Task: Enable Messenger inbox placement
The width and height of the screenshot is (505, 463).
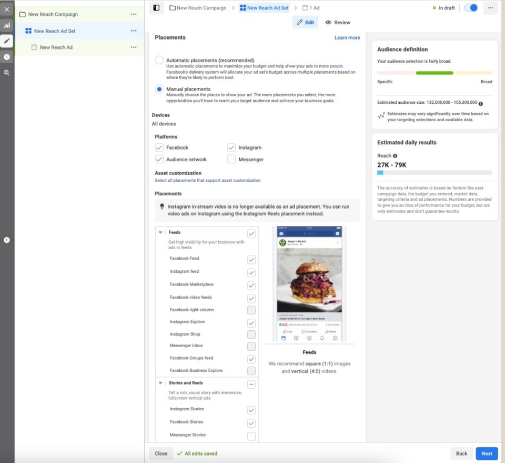Action: tap(251, 346)
